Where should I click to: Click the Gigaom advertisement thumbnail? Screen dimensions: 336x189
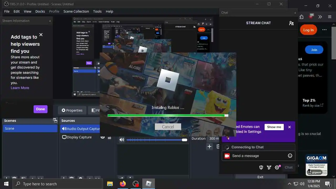[x=317, y=165]
